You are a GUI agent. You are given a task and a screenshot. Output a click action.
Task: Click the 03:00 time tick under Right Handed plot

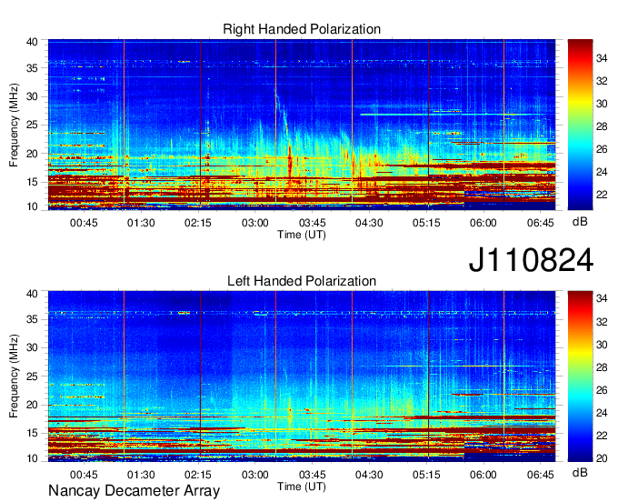tap(255, 223)
